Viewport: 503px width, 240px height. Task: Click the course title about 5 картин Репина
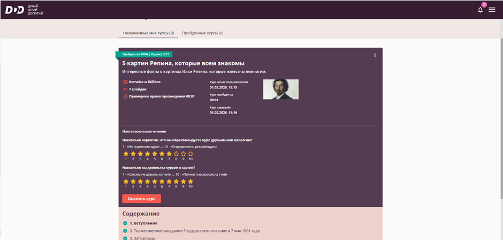coord(183,63)
